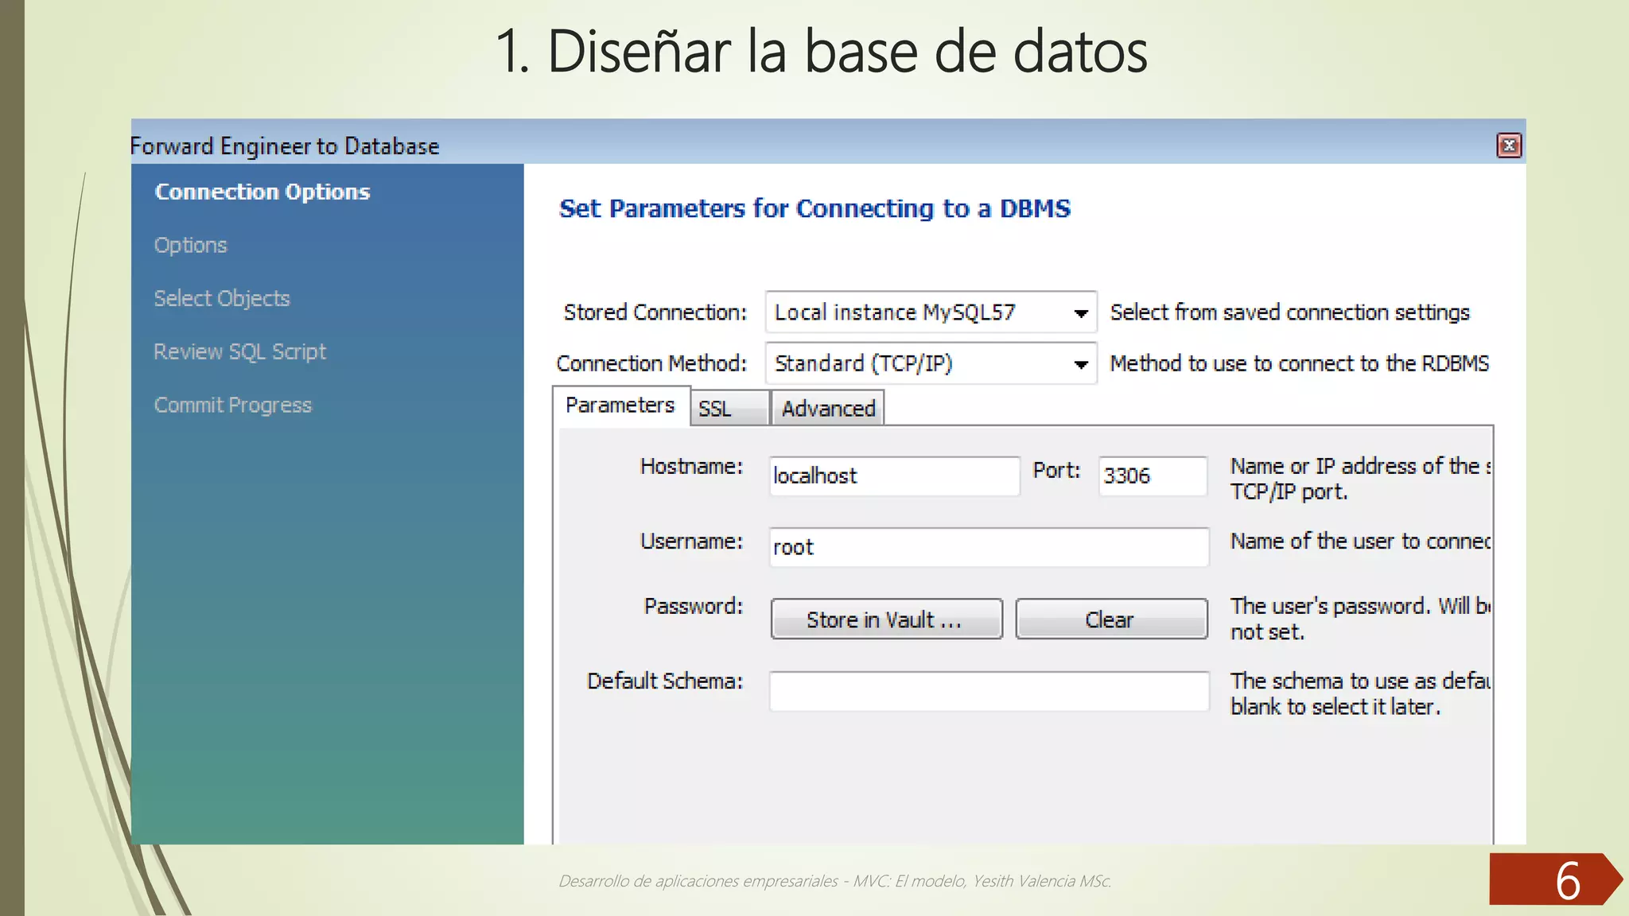Image resolution: width=1629 pixels, height=916 pixels.
Task: Open the Advanced tab
Action: [827, 409]
